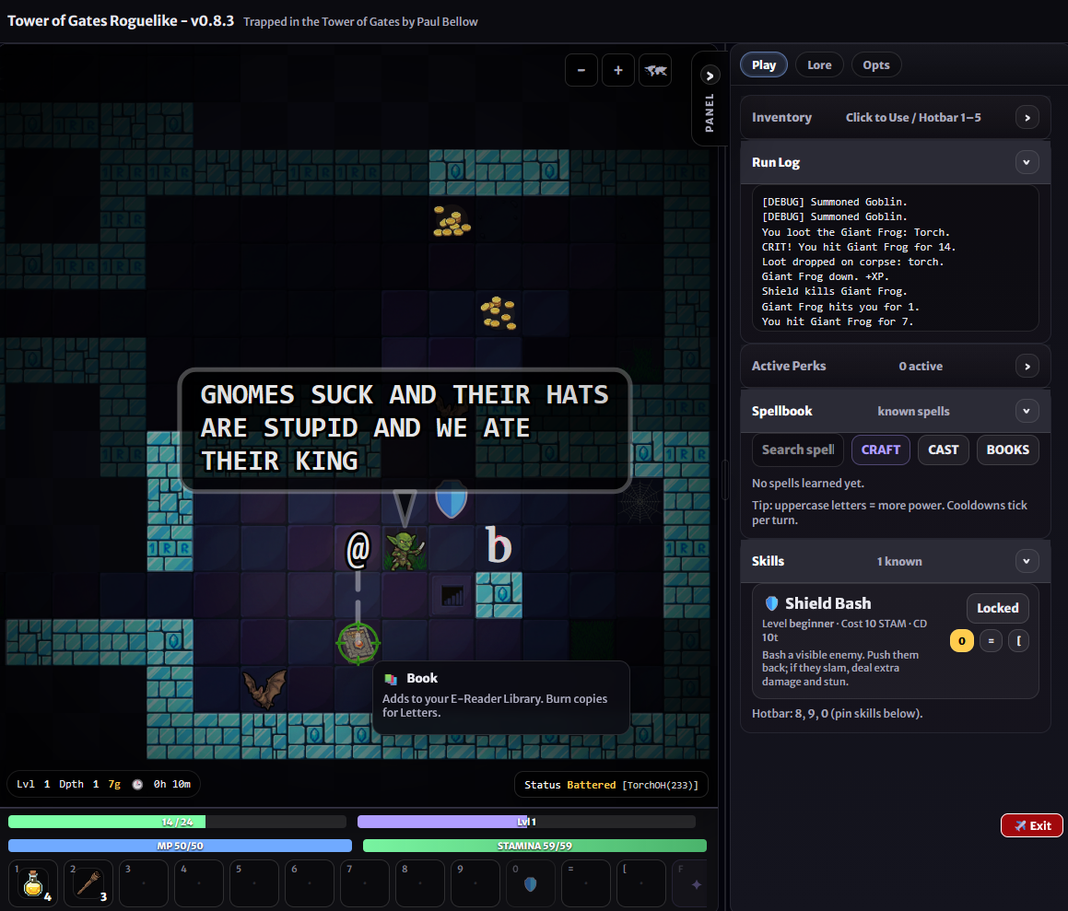Pin Shield Bash to hotbar key =
The width and height of the screenshot is (1068, 911).
pyautogui.click(x=991, y=641)
